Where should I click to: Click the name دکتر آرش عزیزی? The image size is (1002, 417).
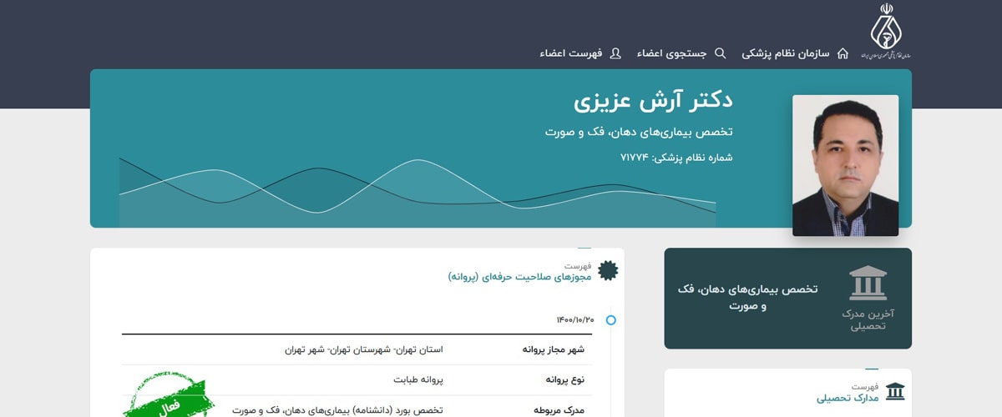coord(653,102)
